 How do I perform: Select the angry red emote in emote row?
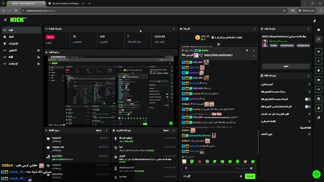point(200,162)
